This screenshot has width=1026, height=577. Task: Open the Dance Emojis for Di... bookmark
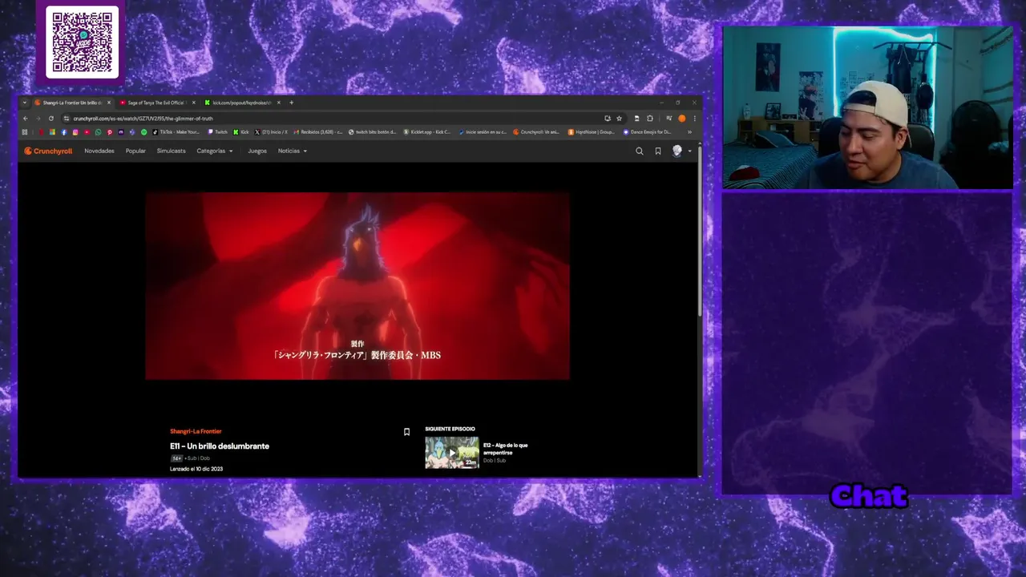(647, 132)
